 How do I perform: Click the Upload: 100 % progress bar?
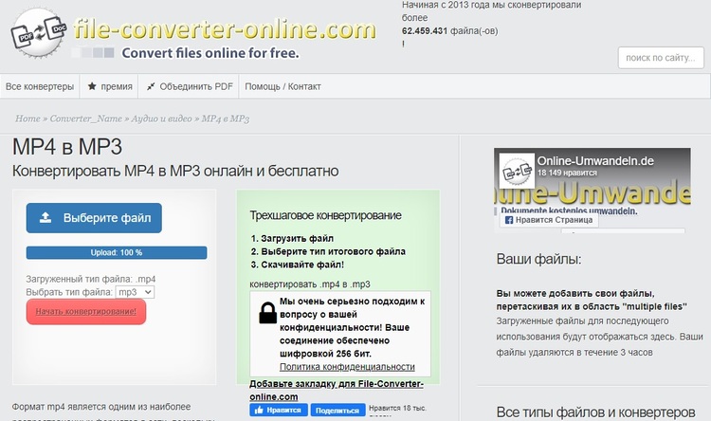coord(117,252)
